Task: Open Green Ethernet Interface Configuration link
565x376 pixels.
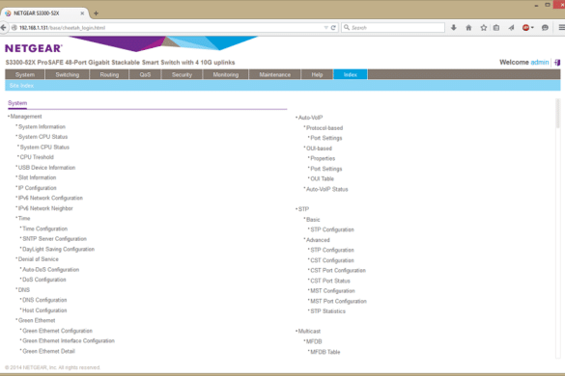Action: 69,340
